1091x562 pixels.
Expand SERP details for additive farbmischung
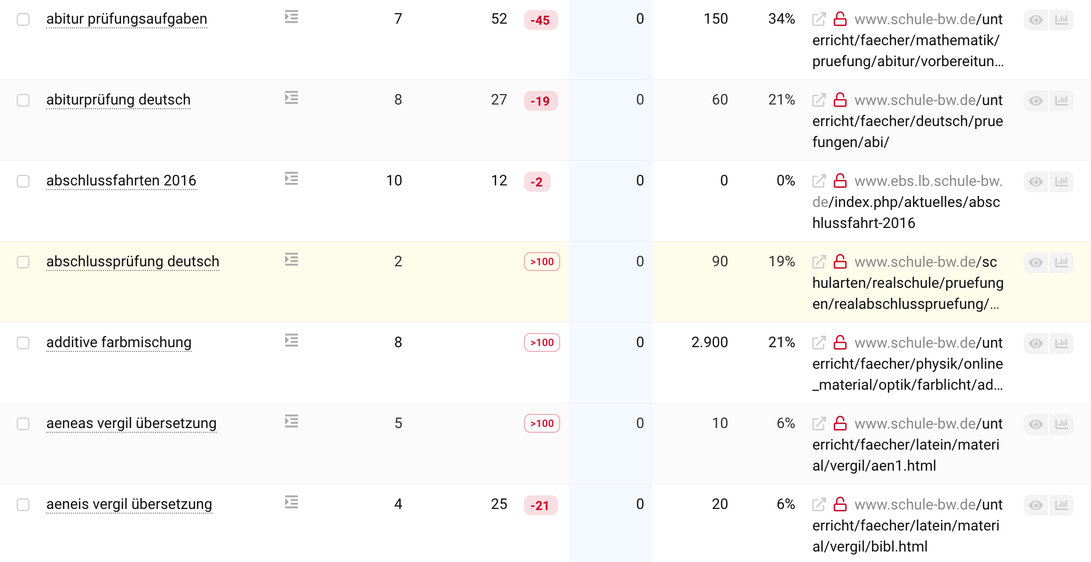[291, 340]
